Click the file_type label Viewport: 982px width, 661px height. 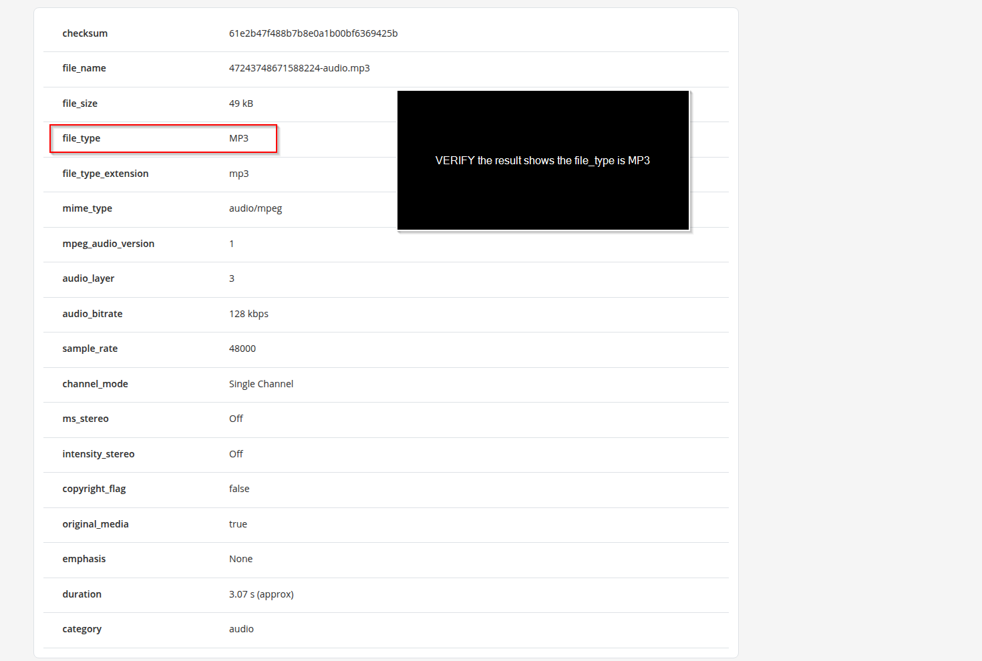81,138
